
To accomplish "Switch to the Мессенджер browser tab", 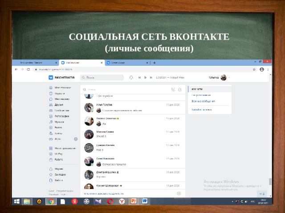I will tap(82, 63).
